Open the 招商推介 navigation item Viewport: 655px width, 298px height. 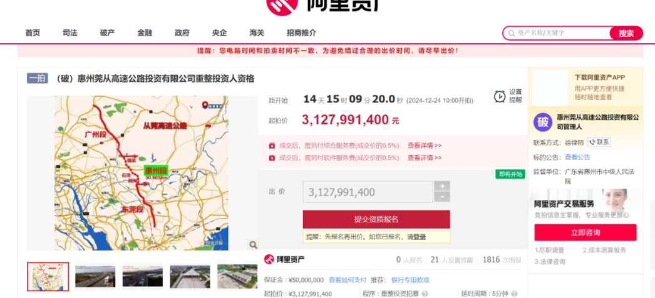click(x=302, y=33)
